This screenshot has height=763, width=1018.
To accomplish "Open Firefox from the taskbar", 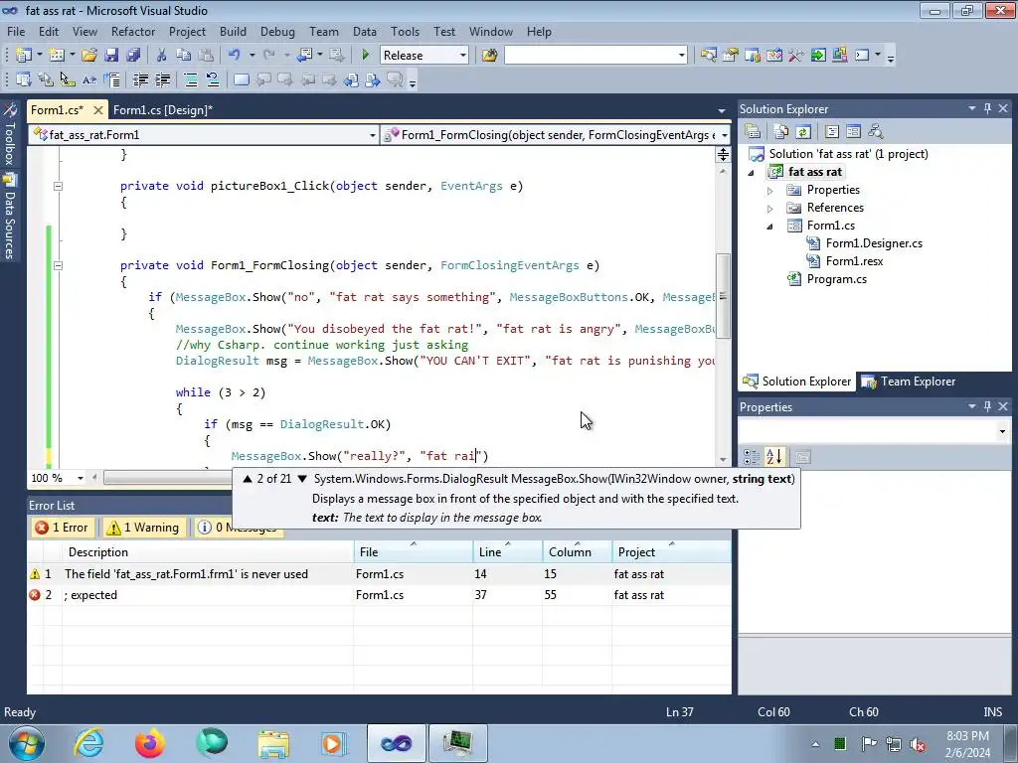I will point(149,743).
